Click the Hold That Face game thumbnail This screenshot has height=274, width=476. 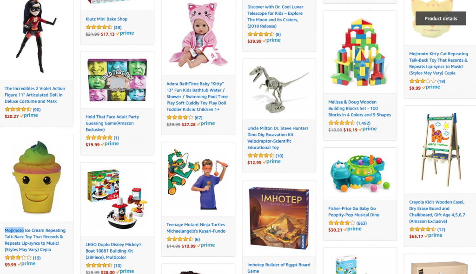coord(117,80)
